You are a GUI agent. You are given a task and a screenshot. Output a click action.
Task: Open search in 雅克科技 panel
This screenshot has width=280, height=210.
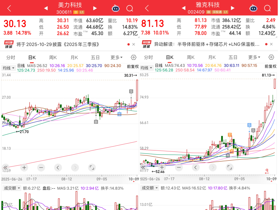[267, 8]
